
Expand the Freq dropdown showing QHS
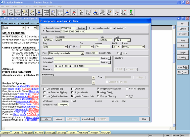pyautogui.click(x=66, y=47)
